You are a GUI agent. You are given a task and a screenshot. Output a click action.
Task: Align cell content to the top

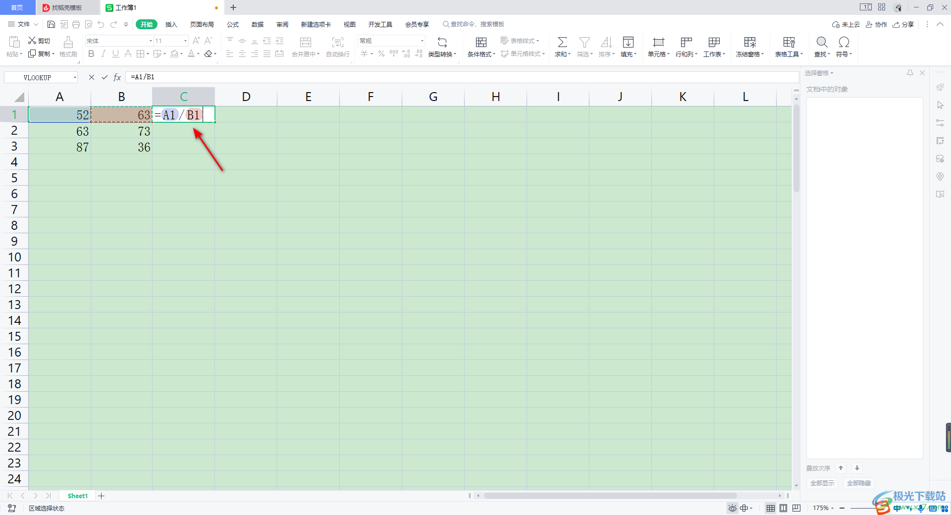(x=230, y=41)
